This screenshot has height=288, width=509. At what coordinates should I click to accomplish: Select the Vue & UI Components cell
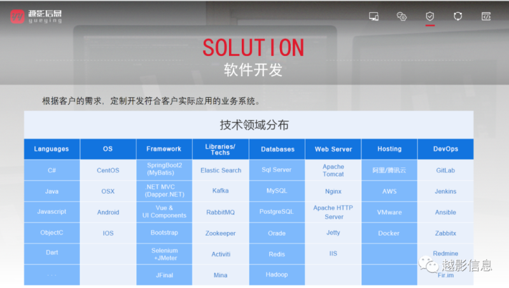click(x=164, y=212)
